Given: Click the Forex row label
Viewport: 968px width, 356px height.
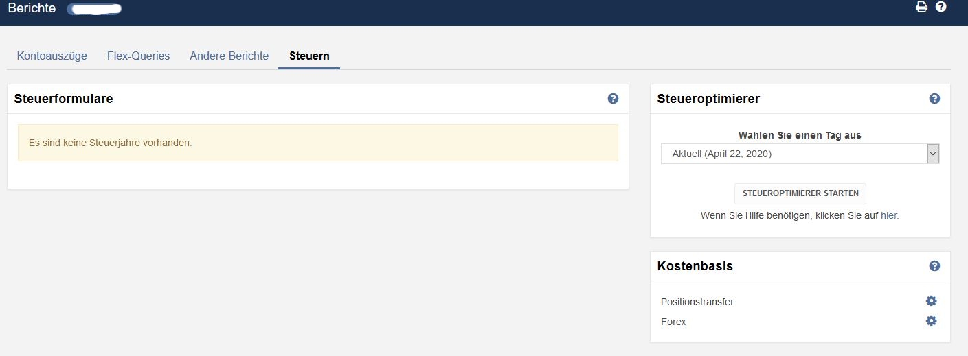Looking at the screenshot, I should 673,322.
